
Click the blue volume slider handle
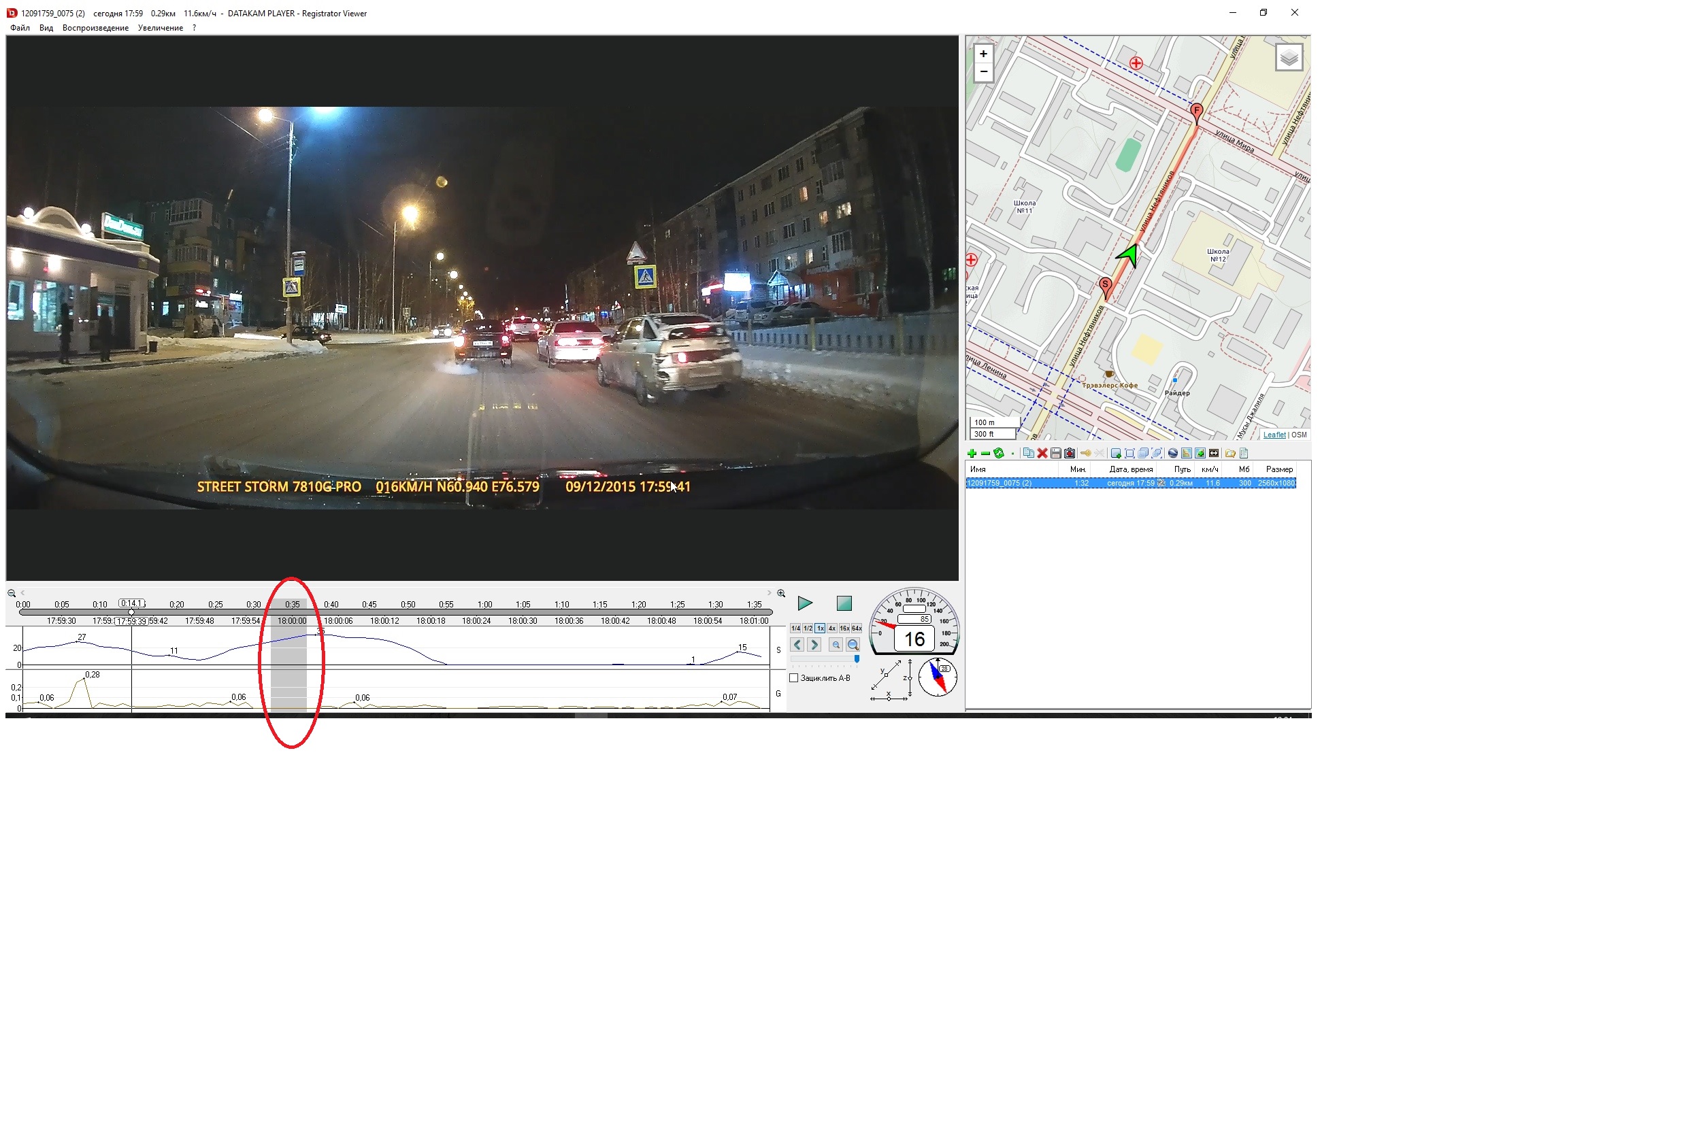tap(856, 658)
